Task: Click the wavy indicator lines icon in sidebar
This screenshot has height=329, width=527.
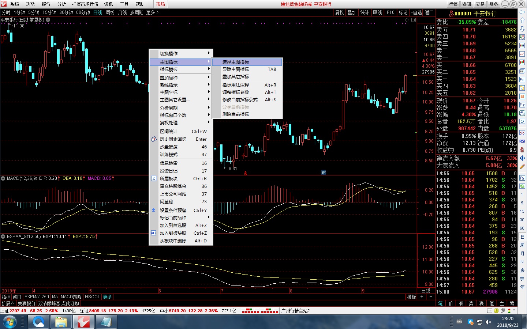Action: pyautogui.click(x=522, y=133)
